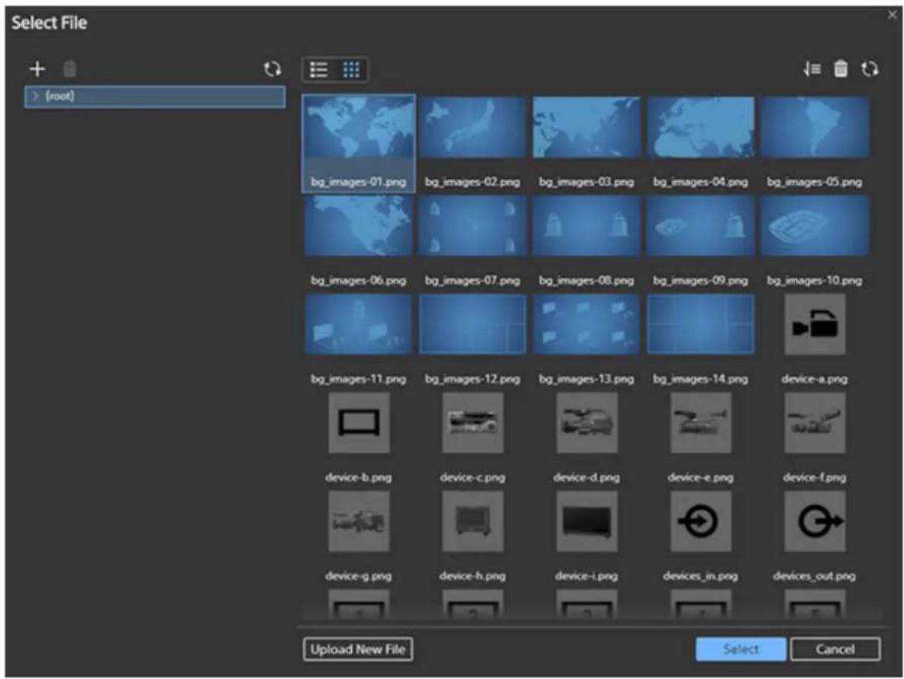Delete selected file with right trash icon
The width and height of the screenshot is (904, 679).
click(x=841, y=69)
